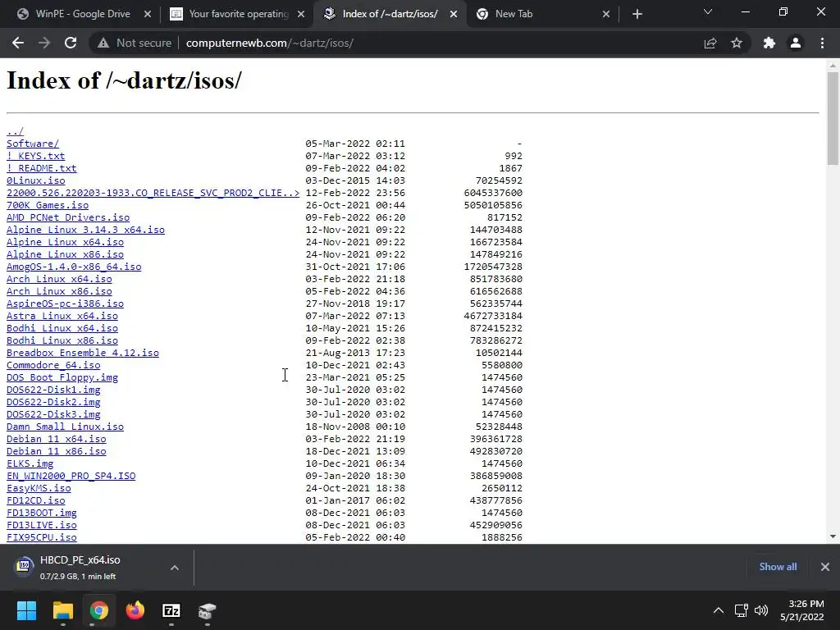The width and height of the screenshot is (840, 630).
Task: Download AMD PCNet Drivers.iso
Action: (x=68, y=217)
